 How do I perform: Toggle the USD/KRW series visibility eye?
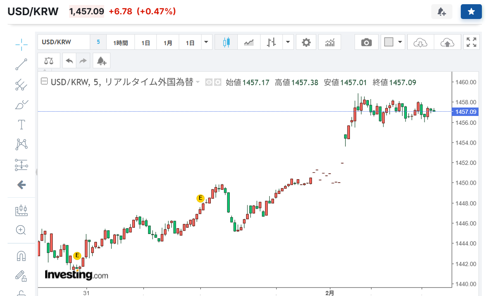click(x=209, y=83)
